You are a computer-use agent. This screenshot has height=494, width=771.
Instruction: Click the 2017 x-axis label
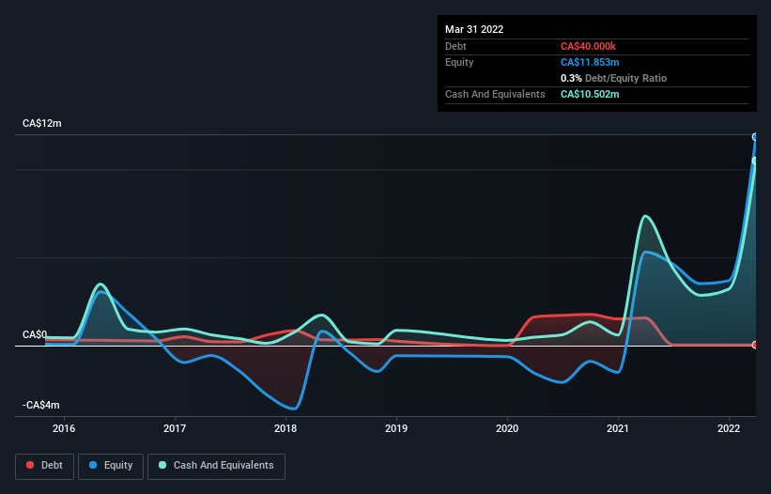coord(175,428)
